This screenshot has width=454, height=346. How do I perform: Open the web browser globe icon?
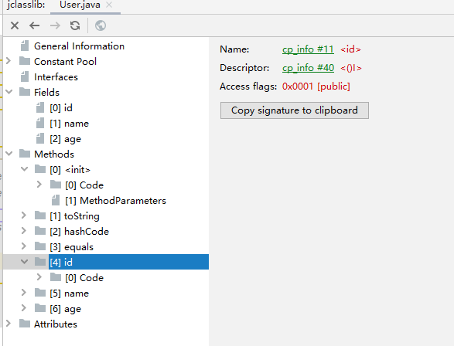point(101,25)
